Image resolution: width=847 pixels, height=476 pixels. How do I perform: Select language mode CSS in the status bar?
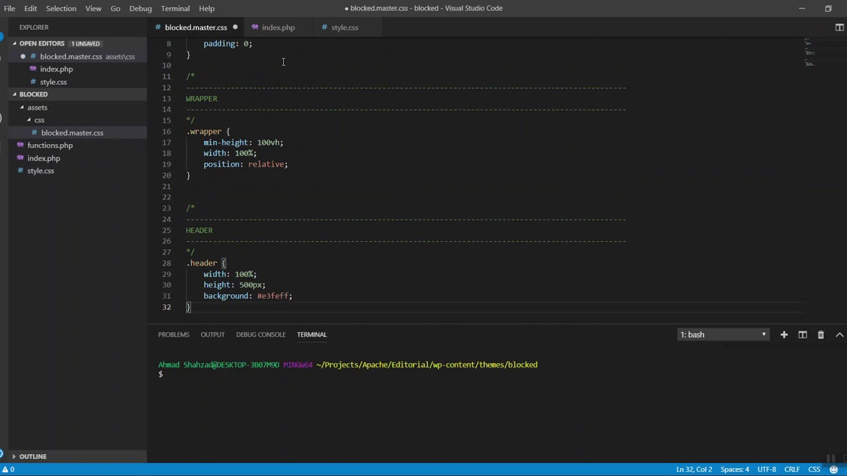click(815, 469)
